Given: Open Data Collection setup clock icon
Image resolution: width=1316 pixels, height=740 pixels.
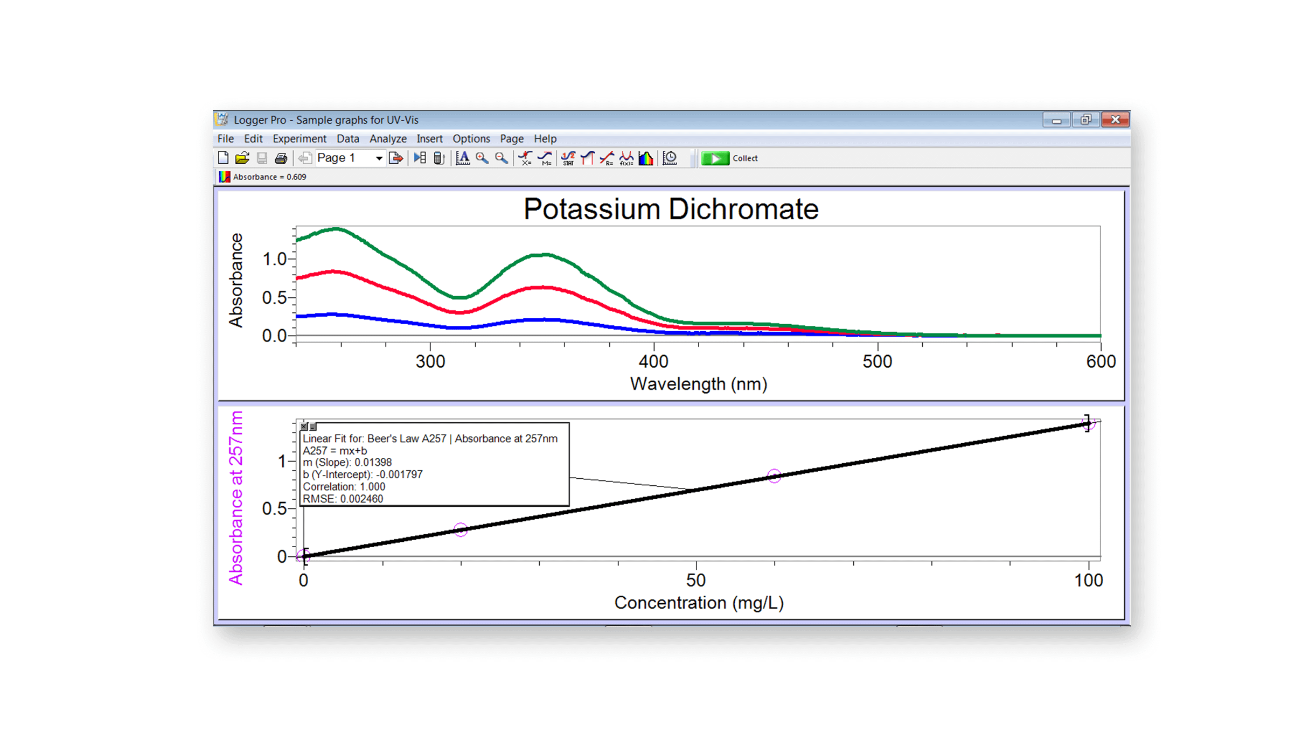Looking at the screenshot, I should pos(670,158).
